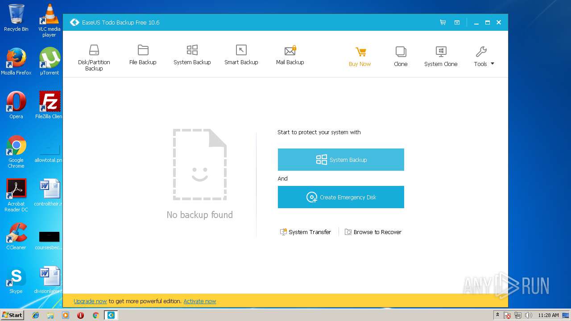571x321 pixels.
Task: Open title bar dropdown menu icon
Action: pos(457,22)
